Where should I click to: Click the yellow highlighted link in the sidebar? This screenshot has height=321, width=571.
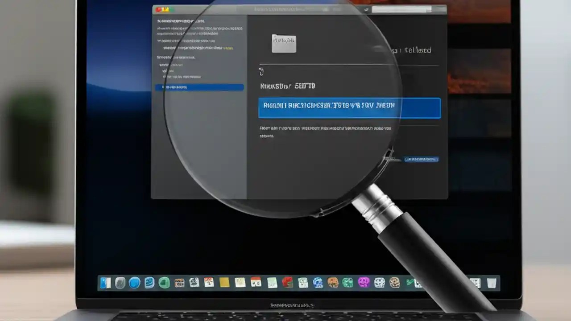[x=229, y=47]
